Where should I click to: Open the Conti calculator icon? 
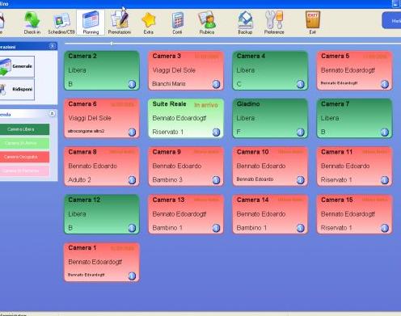[x=177, y=23]
